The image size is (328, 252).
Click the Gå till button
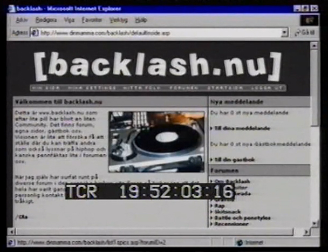point(305,33)
